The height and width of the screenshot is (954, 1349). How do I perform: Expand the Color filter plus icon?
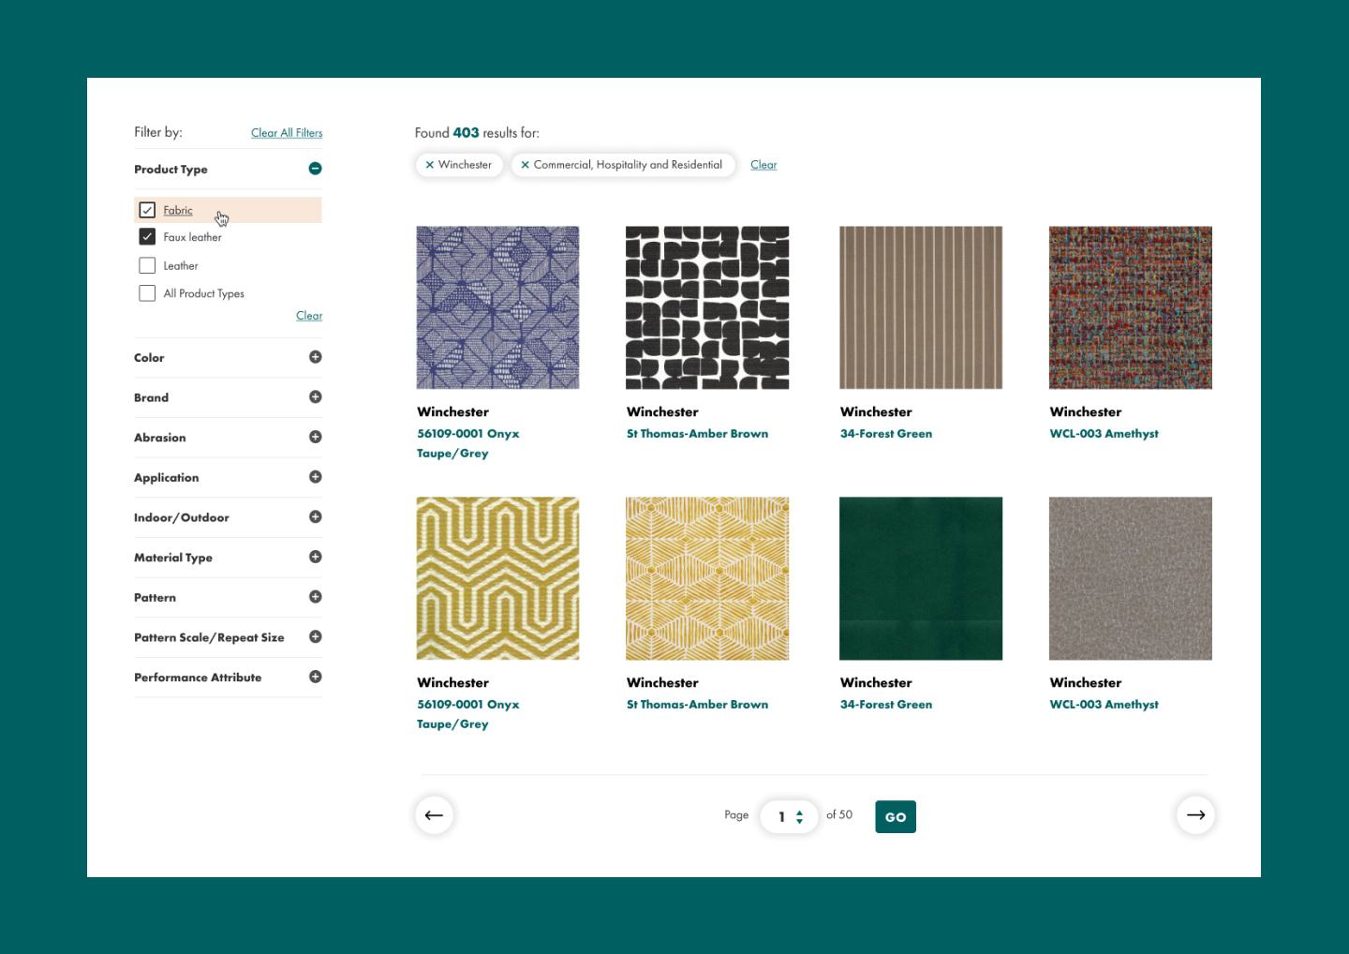pyautogui.click(x=315, y=357)
